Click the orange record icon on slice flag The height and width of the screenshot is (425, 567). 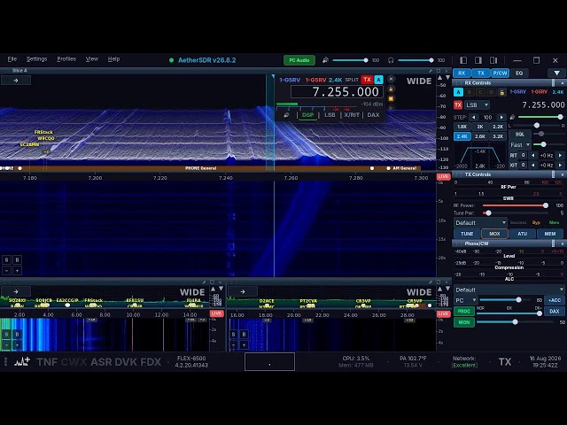391,98
